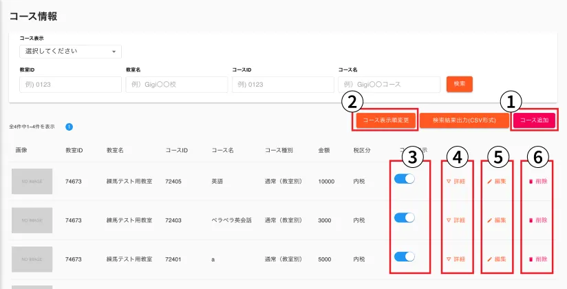567x289 pixels.
Task: Open 詳細 for course 72401
Action: click(x=456, y=259)
